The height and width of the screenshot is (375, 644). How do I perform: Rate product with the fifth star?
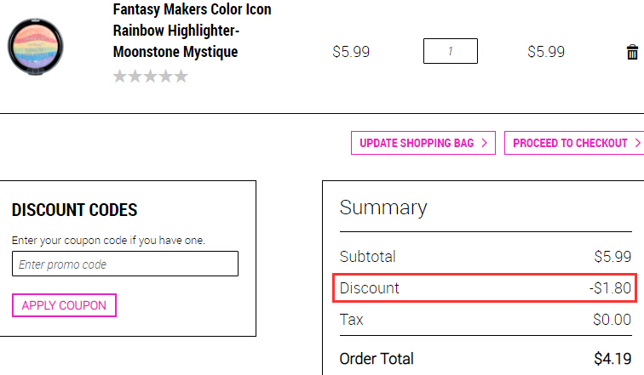[181, 77]
